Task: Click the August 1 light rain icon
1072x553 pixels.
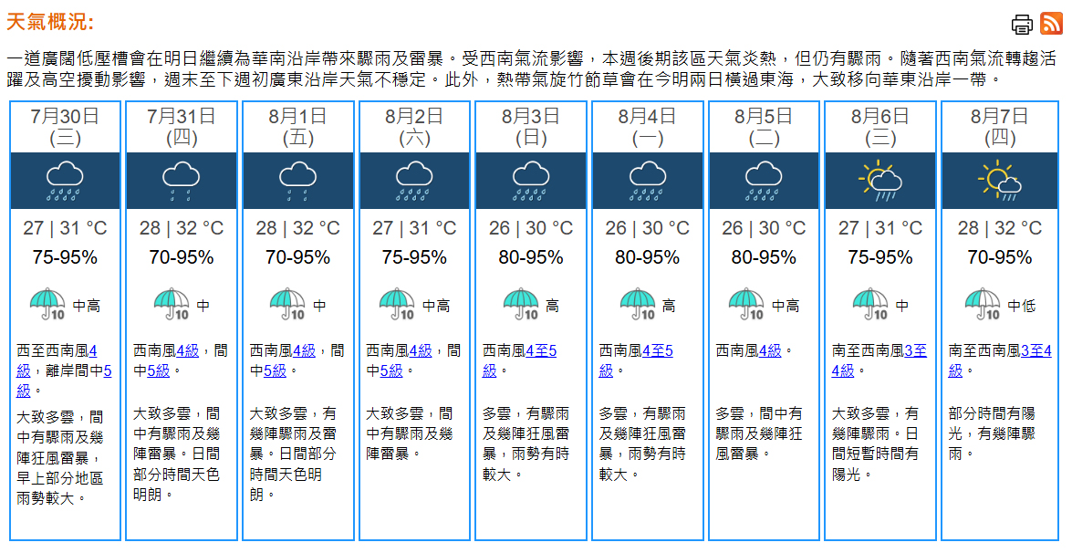Action: [297, 180]
